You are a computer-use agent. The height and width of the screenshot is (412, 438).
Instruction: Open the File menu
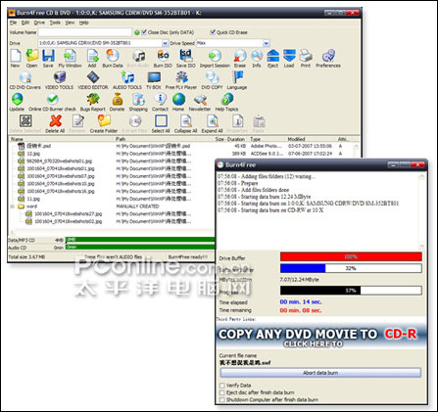click(13, 23)
